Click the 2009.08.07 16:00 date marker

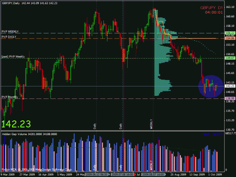[x=153, y=175]
